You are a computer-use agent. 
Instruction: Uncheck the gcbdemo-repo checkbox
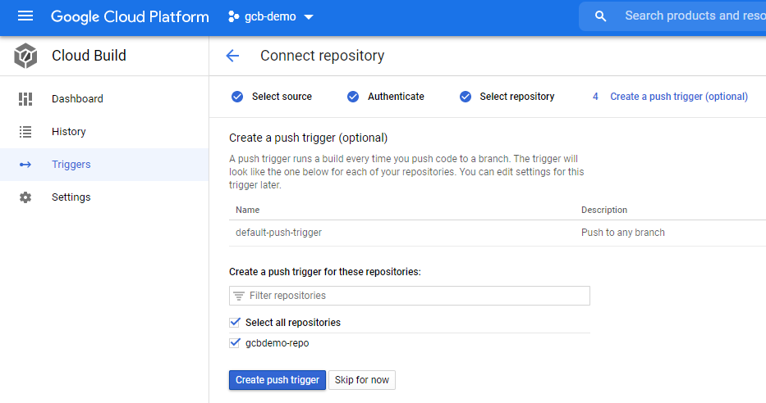(236, 343)
